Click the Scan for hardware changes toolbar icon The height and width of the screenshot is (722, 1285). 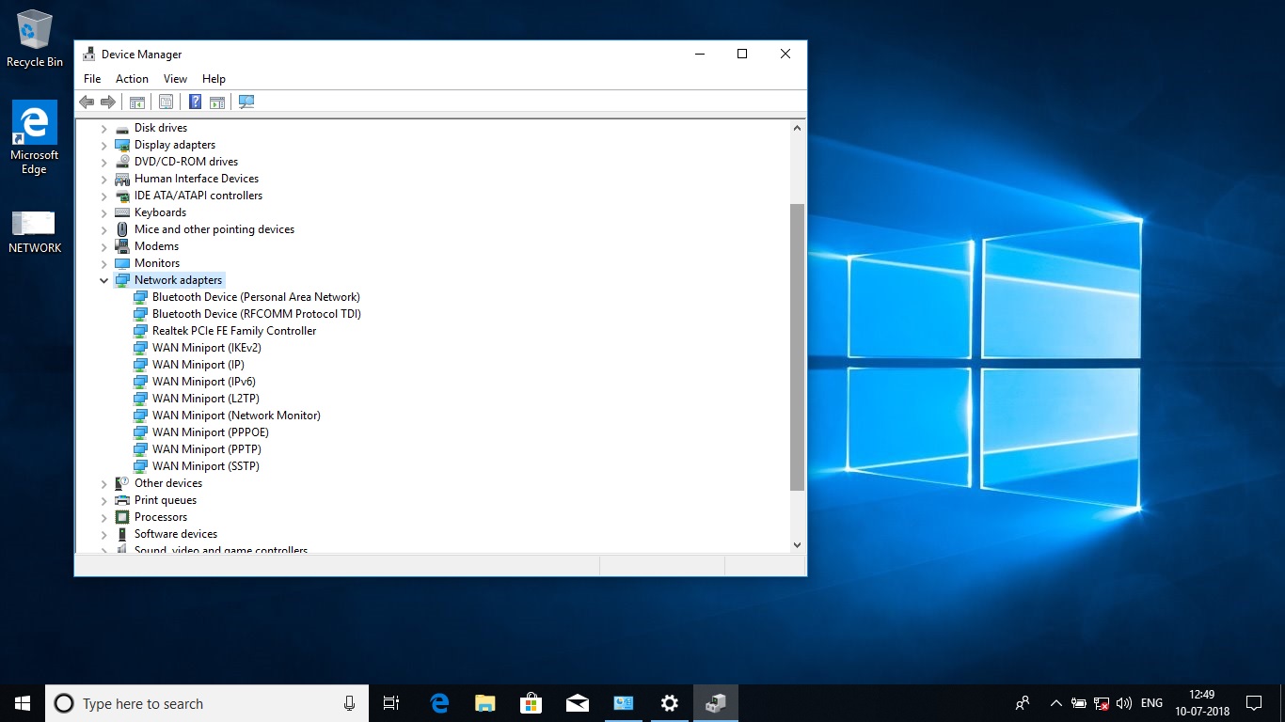[246, 102]
